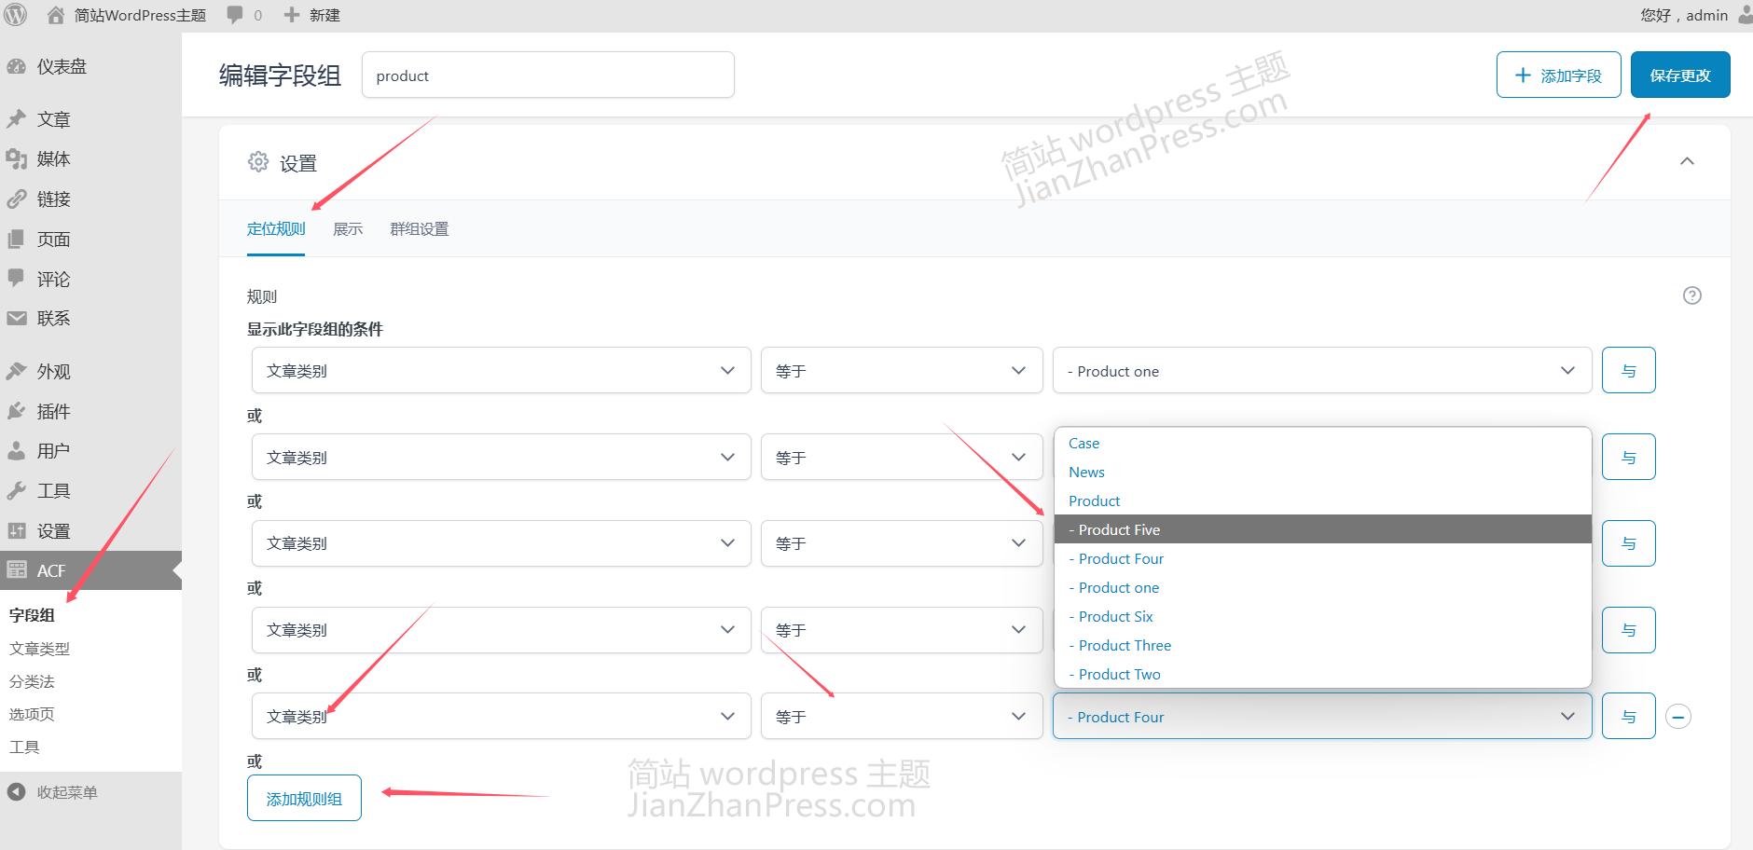Click the 收起菜单 collapse menu icon
This screenshot has width=1753, height=850.
coord(17,792)
